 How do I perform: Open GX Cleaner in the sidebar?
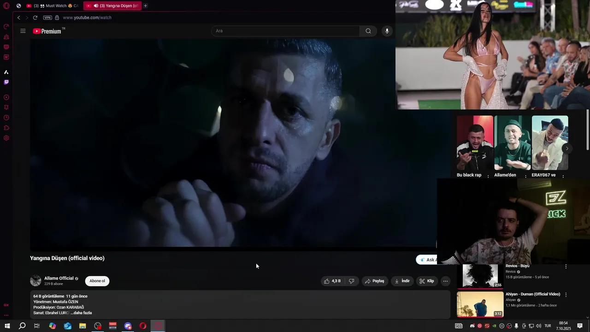click(x=6, y=37)
